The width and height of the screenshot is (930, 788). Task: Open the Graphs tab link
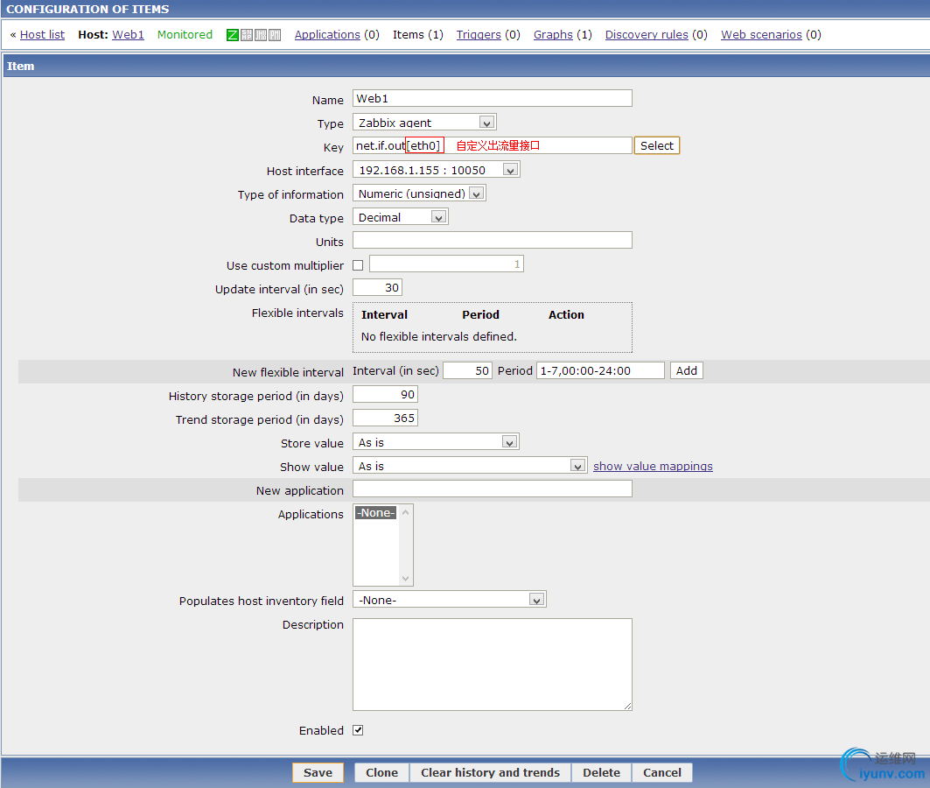(553, 34)
